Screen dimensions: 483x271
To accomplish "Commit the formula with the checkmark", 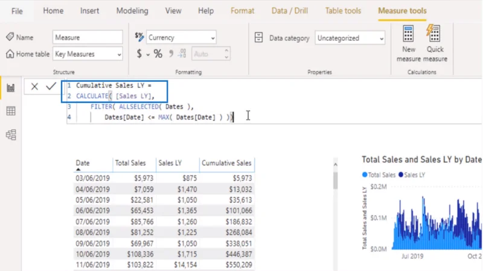I will (x=51, y=86).
